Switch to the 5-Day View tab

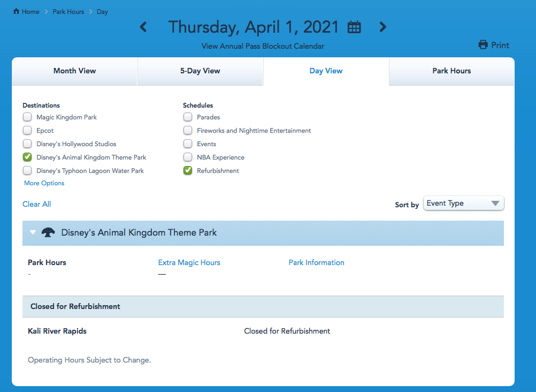tap(200, 71)
